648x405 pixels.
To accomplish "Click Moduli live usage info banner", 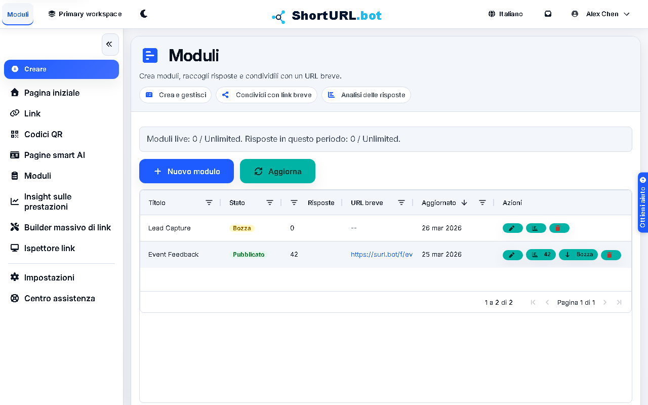I will [386, 139].
